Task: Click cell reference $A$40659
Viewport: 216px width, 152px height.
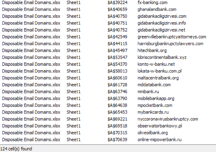Action: tap(117, 9)
